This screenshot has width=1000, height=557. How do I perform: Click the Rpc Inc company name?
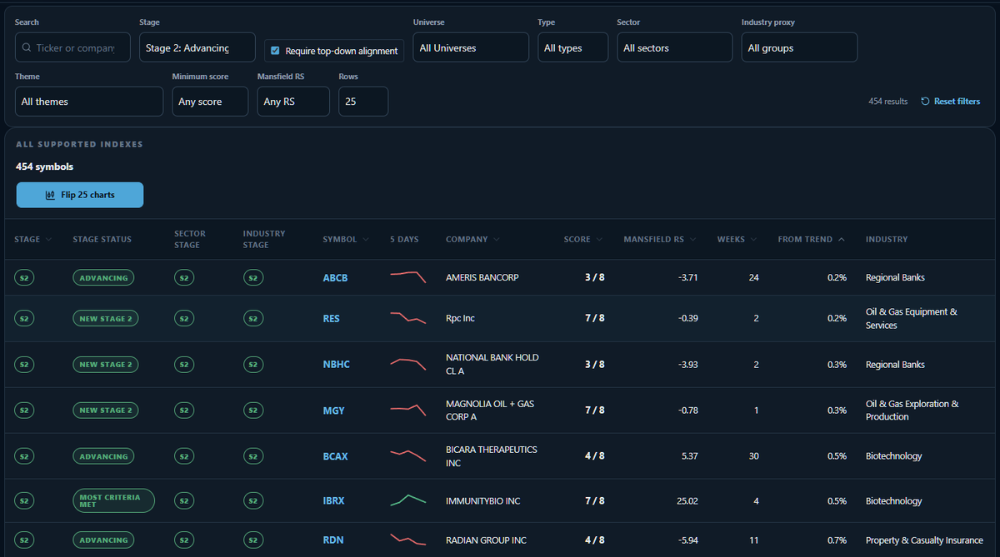coord(460,318)
